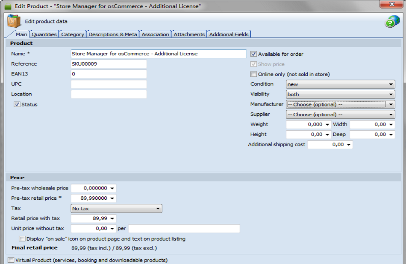Check the Virtual Product option
This screenshot has width=406, height=264.
[11, 260]
